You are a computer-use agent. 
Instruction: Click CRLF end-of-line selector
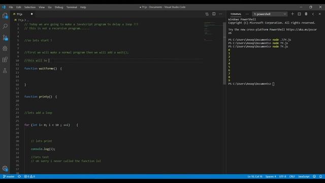pyautogui.click(x=292, y=176)
